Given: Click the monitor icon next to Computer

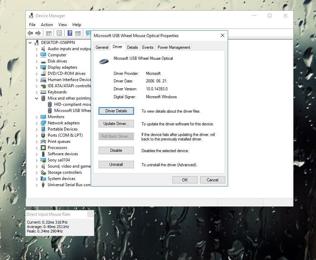Looking at the screenshot, I should (43, 55).
